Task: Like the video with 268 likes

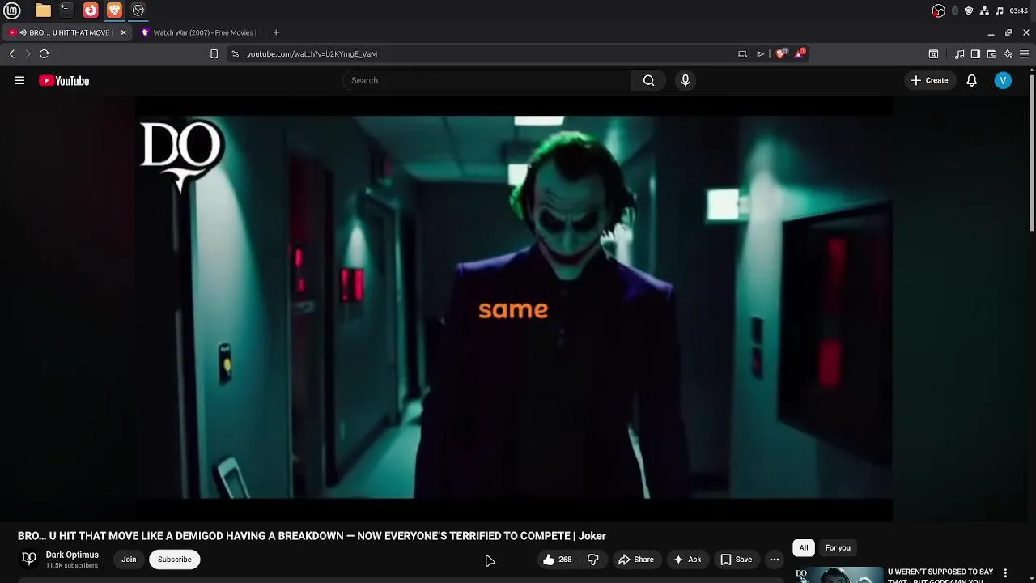Action: coord(557,560)
